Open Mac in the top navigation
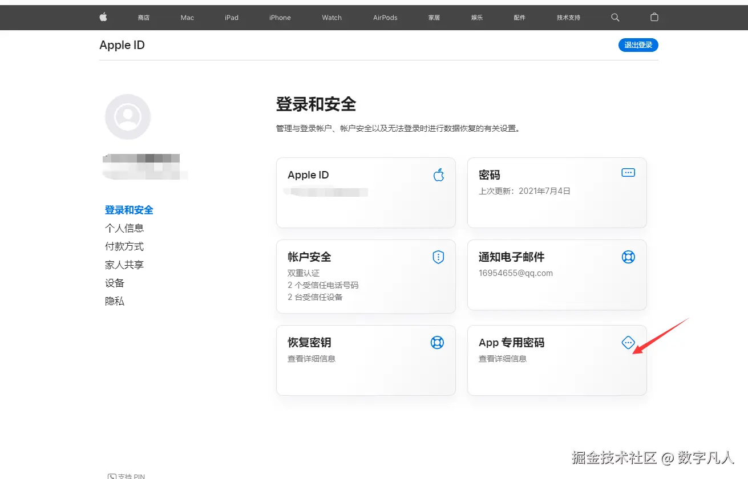This screenshot has width=748, height=479. point(187,18)
